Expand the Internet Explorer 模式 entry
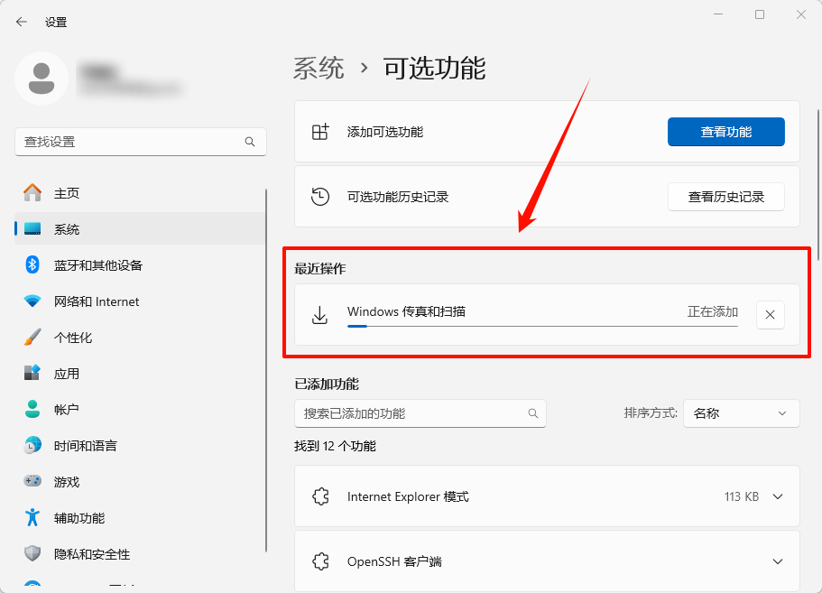Viewport: 822px width, 593px height. pyautogui.click(x=780, y=496)
